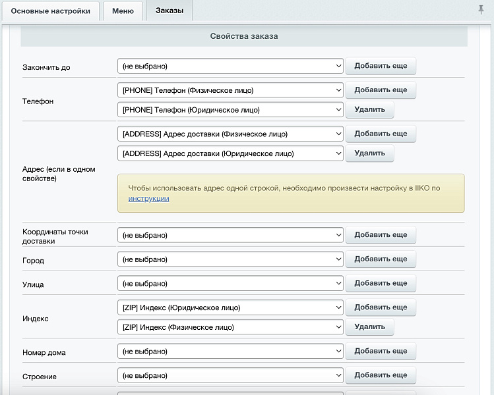This screenshot has width=494, height=395.
Task: Click Адрес (если в одном свойстве) label
Action: [59, 174]
